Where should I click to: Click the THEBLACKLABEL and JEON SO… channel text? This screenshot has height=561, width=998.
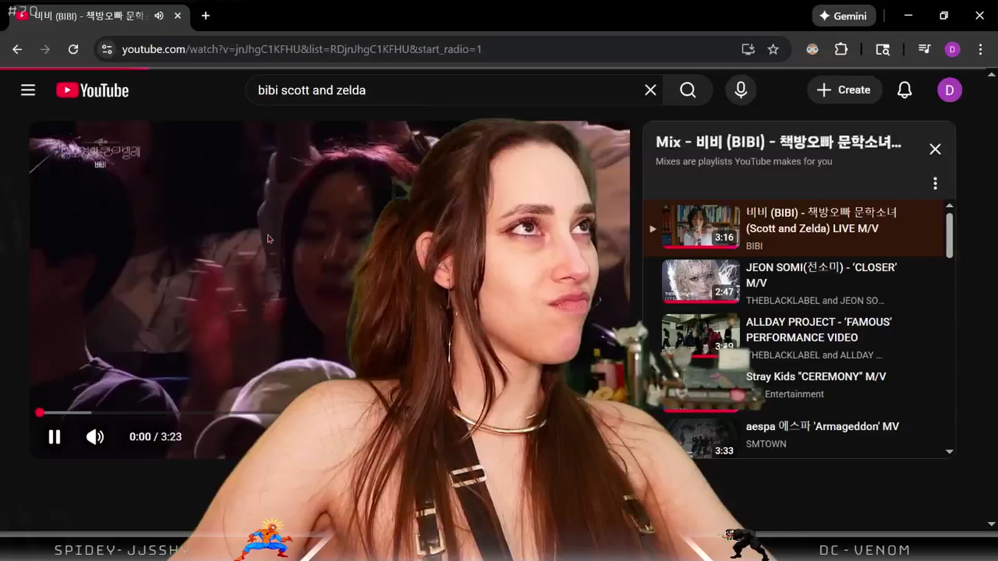click(815, 301)
